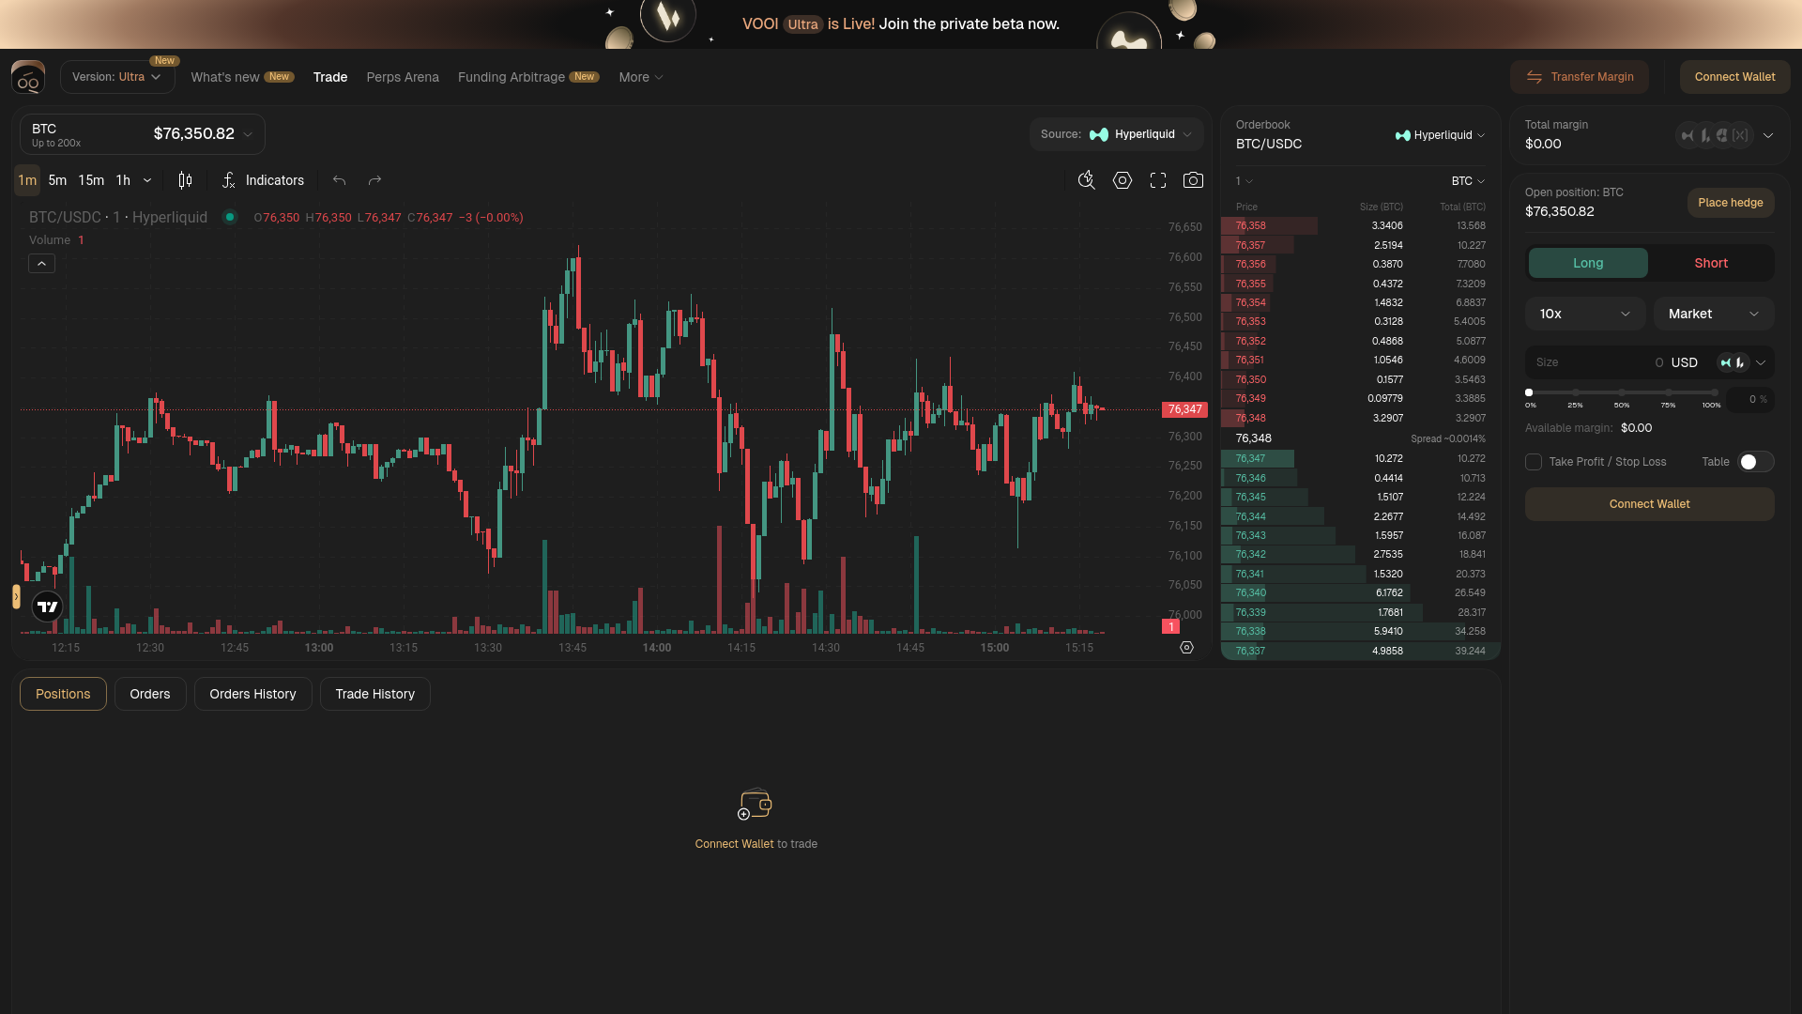Open the Version: Ultra dropdown
Screen dimensions: 1802x1014
tap(117, 77)
